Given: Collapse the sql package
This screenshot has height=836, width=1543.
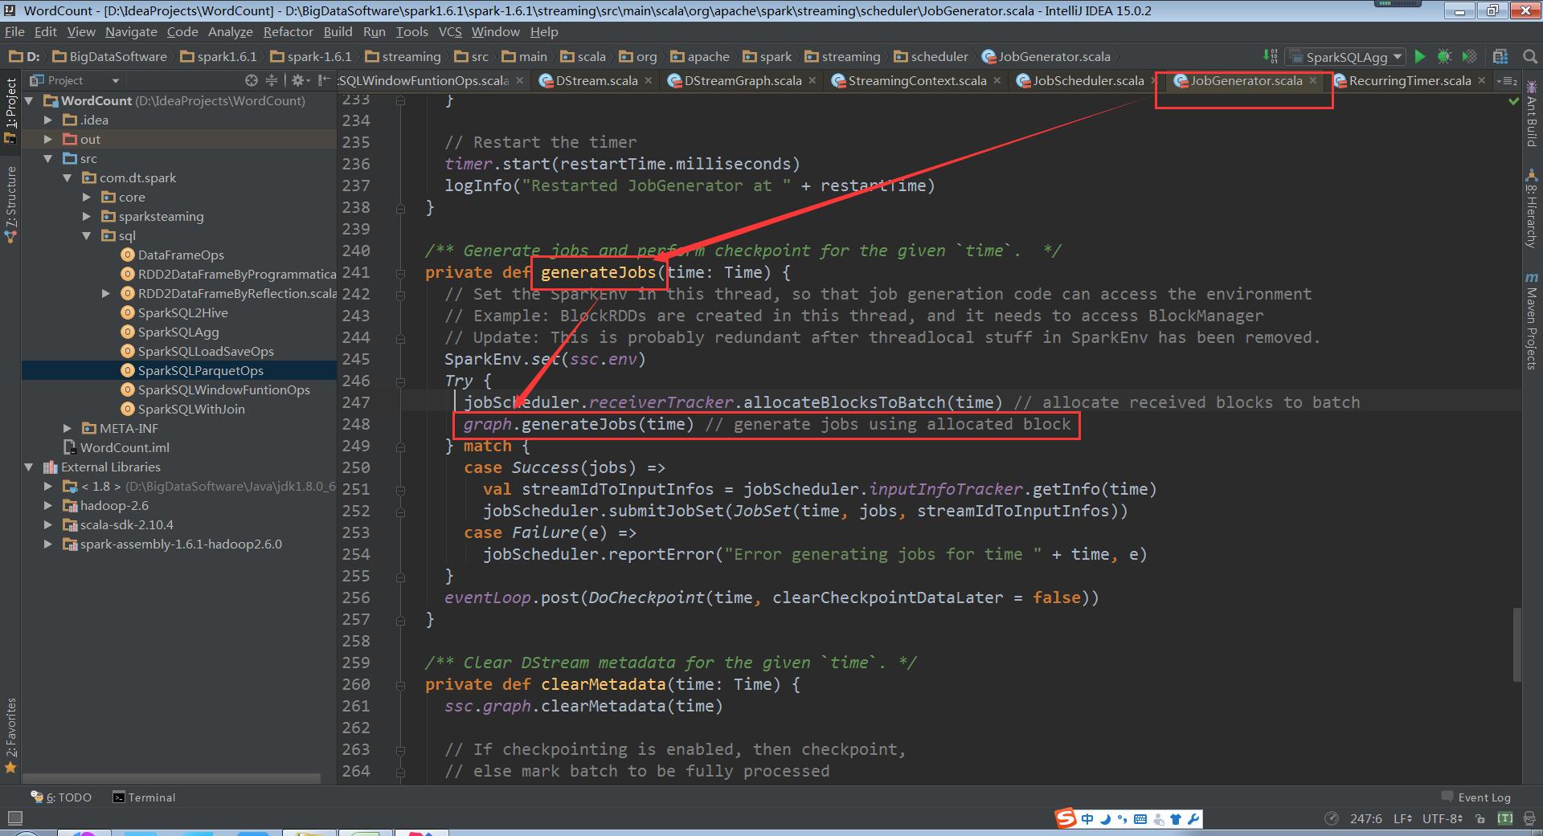Looking at the screenshot, I should [87, 235].
